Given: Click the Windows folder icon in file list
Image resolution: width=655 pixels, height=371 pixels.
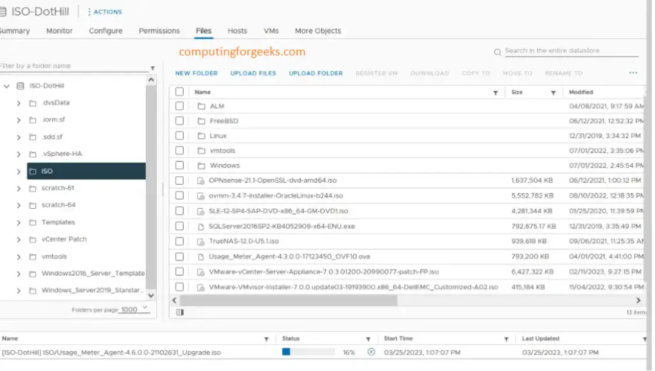Looking at the screenshot, I should point(201,165).
